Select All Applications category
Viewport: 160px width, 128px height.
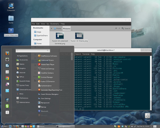[22, 56]
